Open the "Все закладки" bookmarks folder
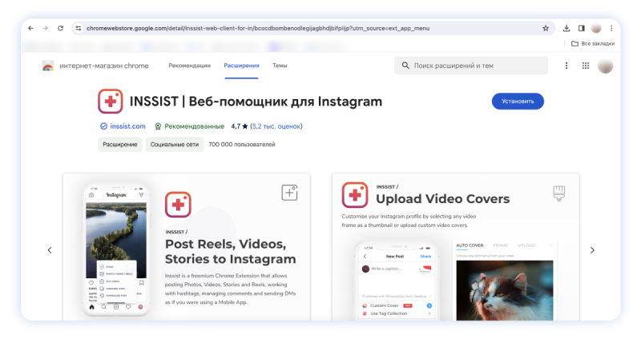The height and width of the screenshot is (339, 641). [x=593, y=43]
